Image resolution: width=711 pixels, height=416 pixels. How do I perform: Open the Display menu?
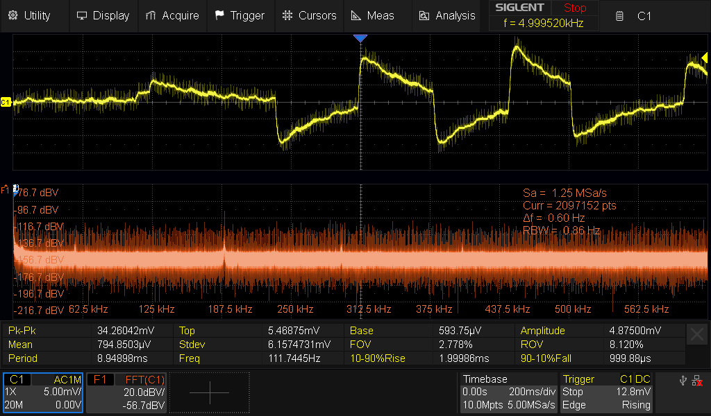pyautogui.click(x=103, y=15)
